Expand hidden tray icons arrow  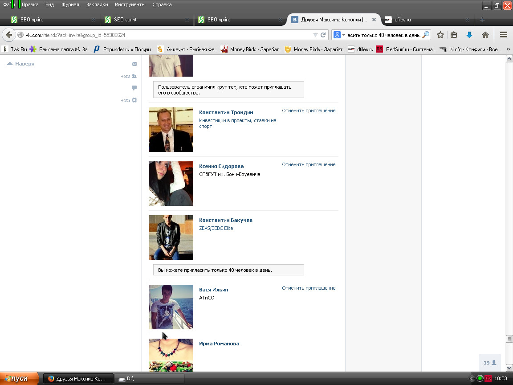point(472,378)
